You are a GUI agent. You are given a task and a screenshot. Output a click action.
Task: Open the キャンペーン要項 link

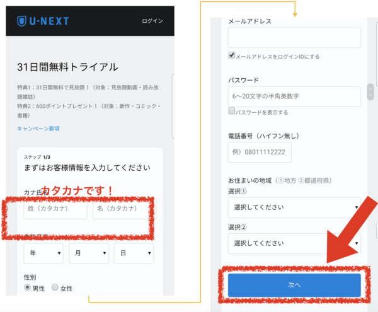[x=38, y=129]
